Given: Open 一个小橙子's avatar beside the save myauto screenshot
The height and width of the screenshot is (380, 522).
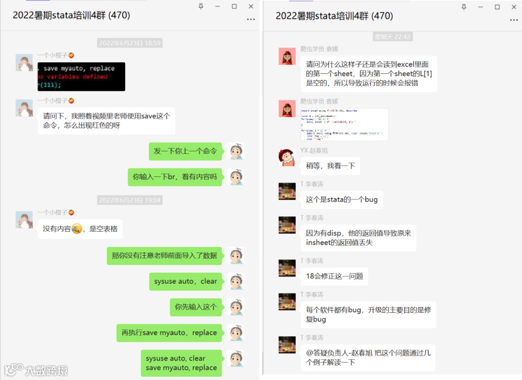Looking at the screenshot, I should click(24, 63).
